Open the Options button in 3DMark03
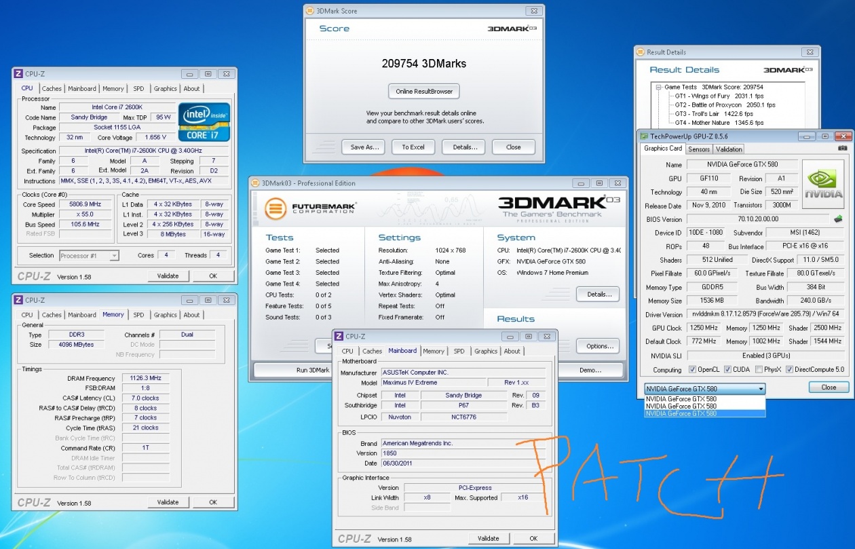The height and width of the screenshot is (549, 855). [598, 346]
